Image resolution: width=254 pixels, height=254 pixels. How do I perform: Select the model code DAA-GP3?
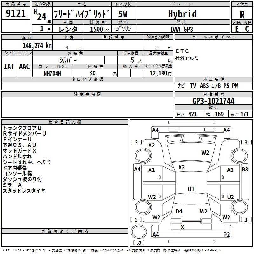point(182,29)
